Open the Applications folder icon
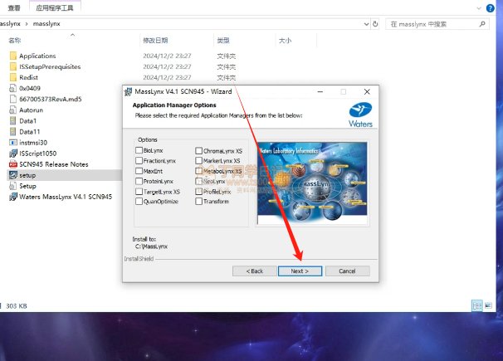The image size is (503, 361). [12, 56]
